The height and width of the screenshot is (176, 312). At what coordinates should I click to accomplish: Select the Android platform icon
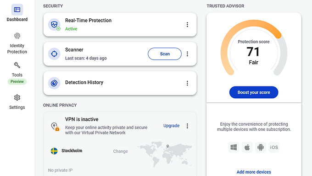click(261, 147)
